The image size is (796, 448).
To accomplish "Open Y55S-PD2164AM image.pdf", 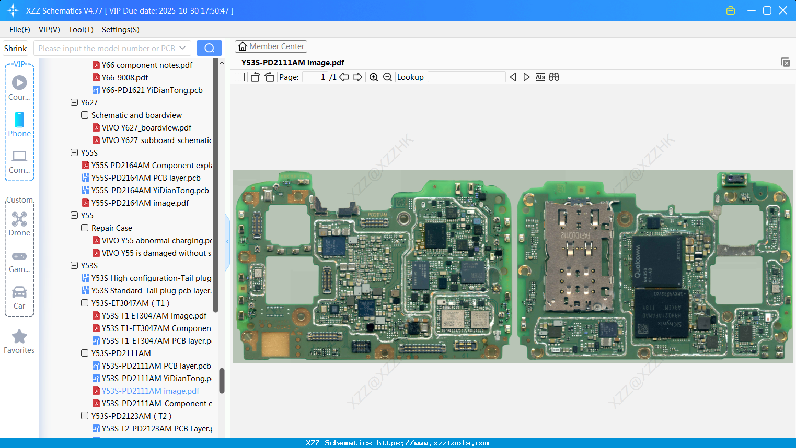I will click(x=140, y=203).
